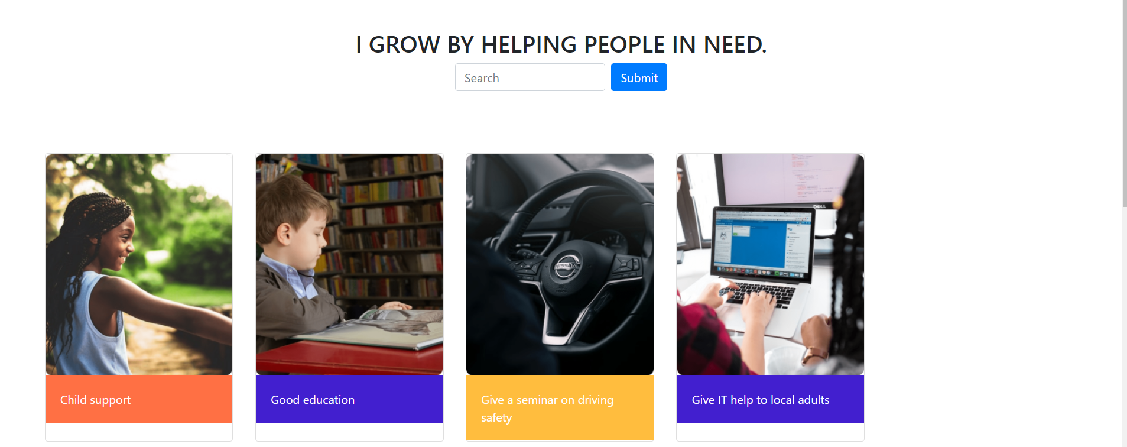
Task: Click the vertical page scrollbar thumb
Action: click(1125, 103)
